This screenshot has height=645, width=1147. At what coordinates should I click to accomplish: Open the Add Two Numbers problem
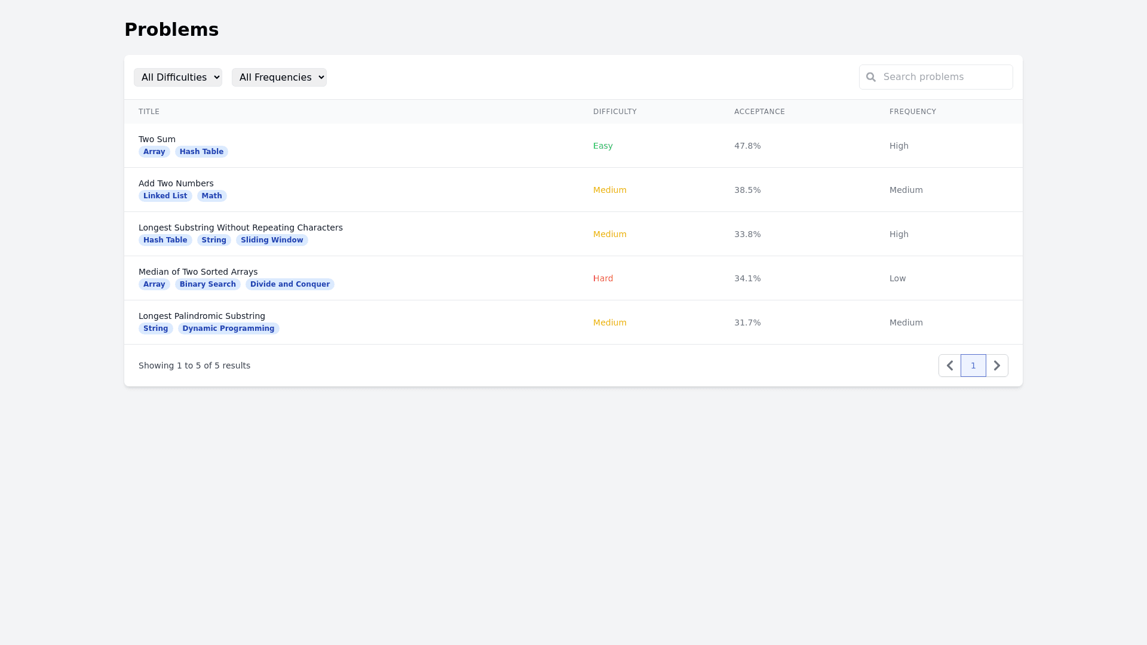[176, 183]
